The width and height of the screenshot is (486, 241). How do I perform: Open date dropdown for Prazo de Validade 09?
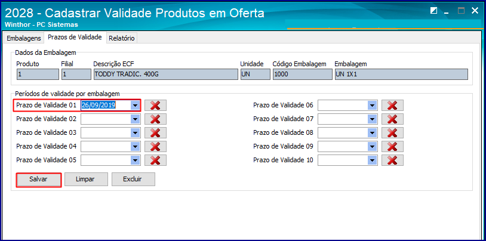coord(372,146)
